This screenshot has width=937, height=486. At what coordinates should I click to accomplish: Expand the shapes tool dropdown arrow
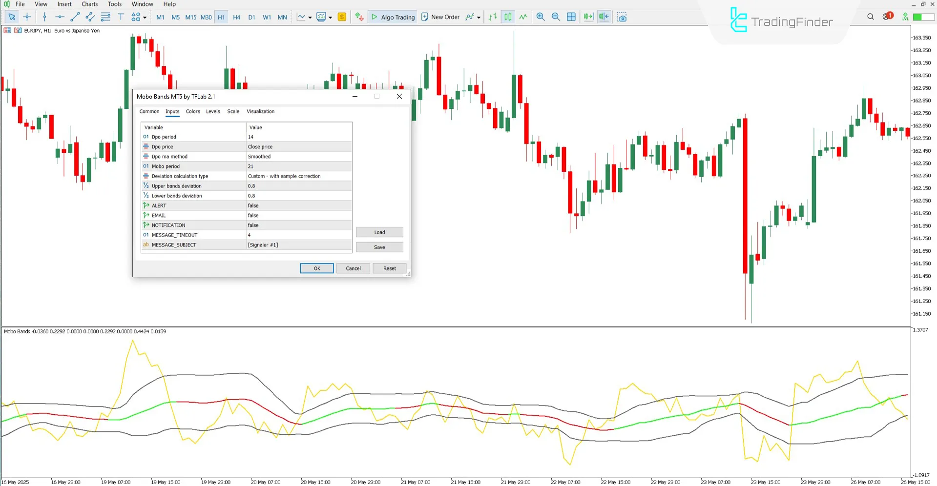(145, 17)
